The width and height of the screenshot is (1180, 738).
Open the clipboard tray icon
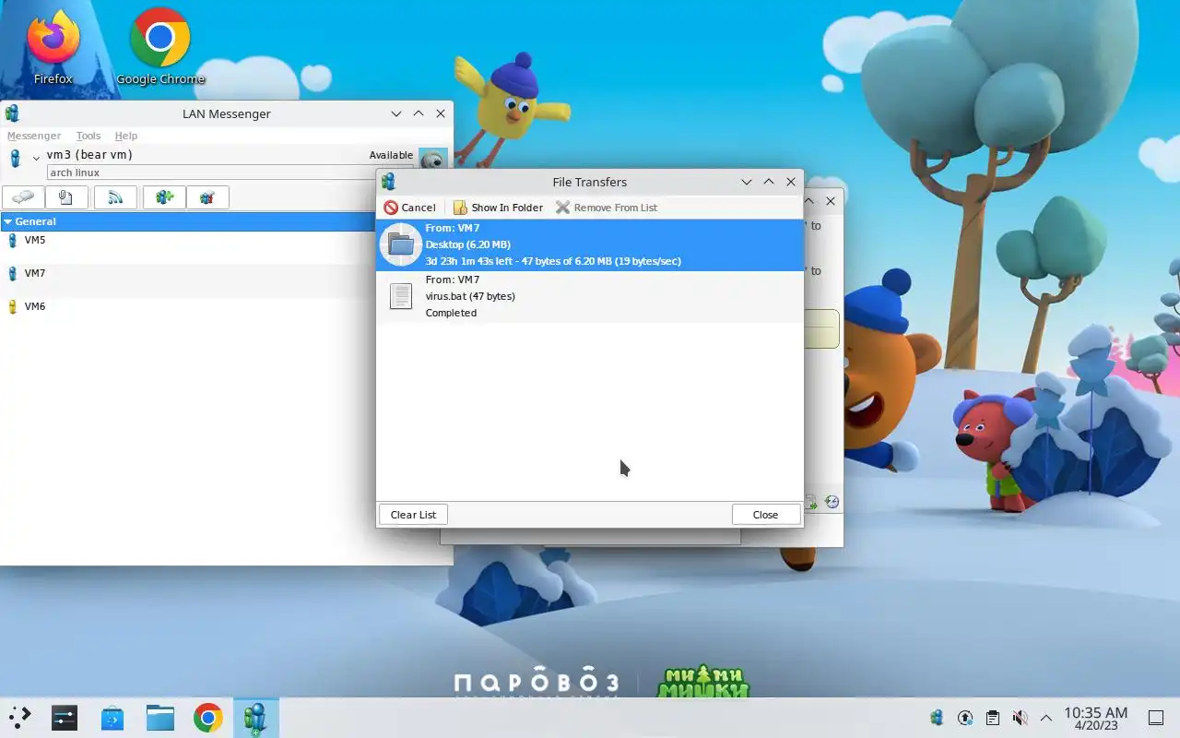pos(992,718)
